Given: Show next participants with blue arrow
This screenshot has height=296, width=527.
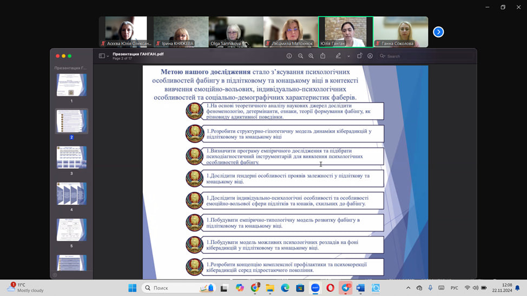Looking at the screenshot, I should click(438, 32).
